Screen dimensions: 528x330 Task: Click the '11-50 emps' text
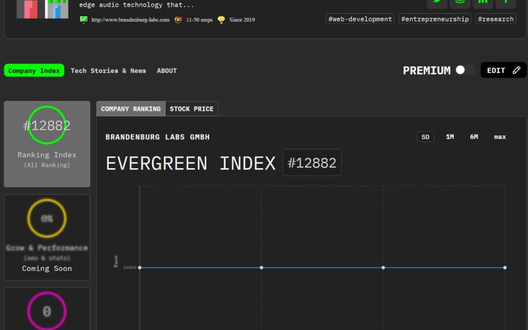coord(199,20)
